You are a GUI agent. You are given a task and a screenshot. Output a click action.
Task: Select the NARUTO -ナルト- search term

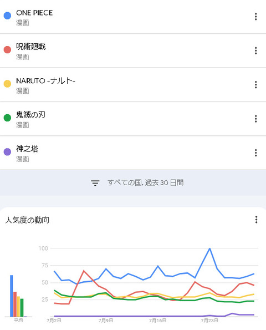[x=45, y=81]
